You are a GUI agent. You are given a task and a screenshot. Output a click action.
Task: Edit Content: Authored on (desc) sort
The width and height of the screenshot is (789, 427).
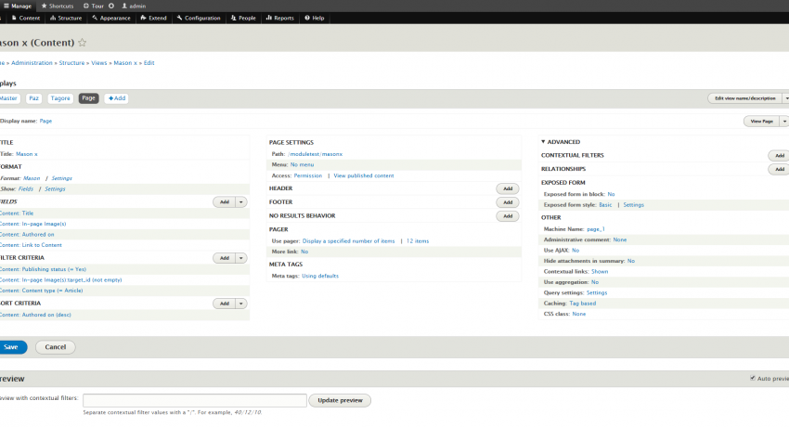pyautogui.click(x=35, y=315)
